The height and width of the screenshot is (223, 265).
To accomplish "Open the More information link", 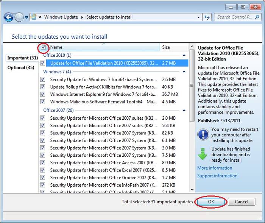I will pos(215,168).
